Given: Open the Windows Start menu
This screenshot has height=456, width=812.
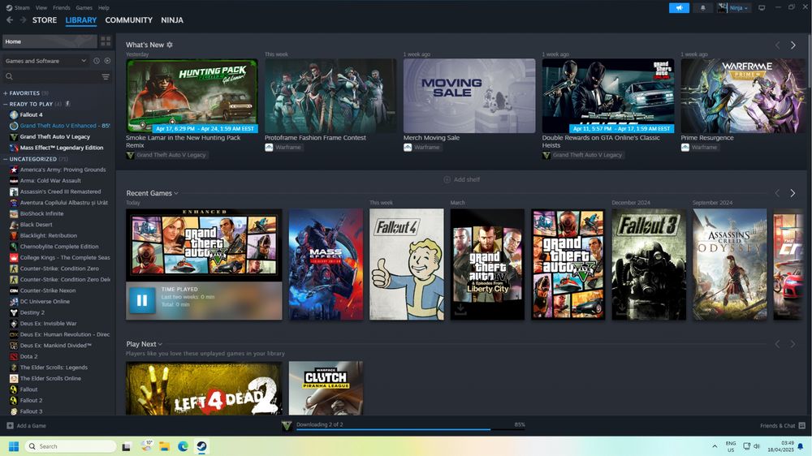Looking at the screenshot, I should (14, 446).
